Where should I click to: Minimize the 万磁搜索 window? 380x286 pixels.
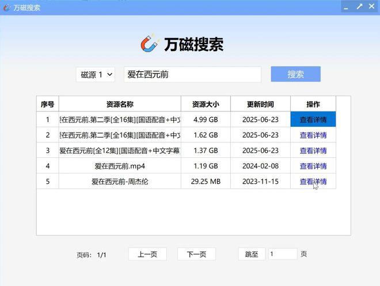coord(346,7)
